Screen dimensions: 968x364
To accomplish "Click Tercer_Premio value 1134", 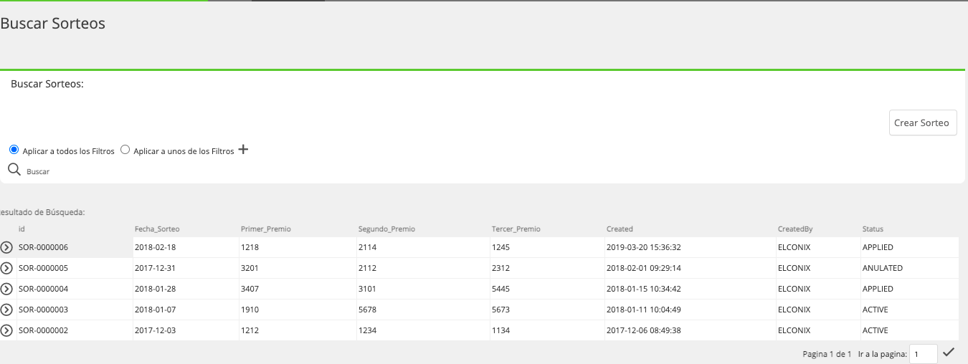I will [500, 330].
